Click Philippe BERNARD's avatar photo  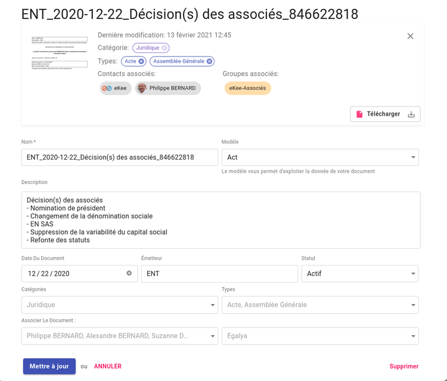[x=141, y=88]
